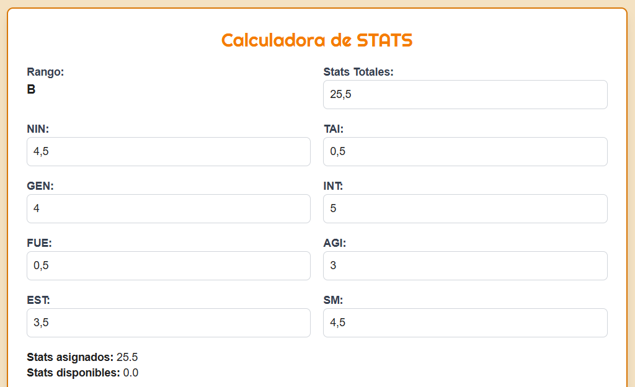Screen dimensions: 635x387
Task: Click the Stats disponibles summary line
Action: click(82, 373)
